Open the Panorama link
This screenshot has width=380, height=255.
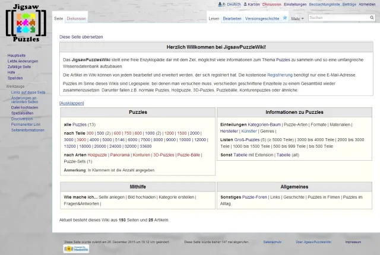[120, 155]
